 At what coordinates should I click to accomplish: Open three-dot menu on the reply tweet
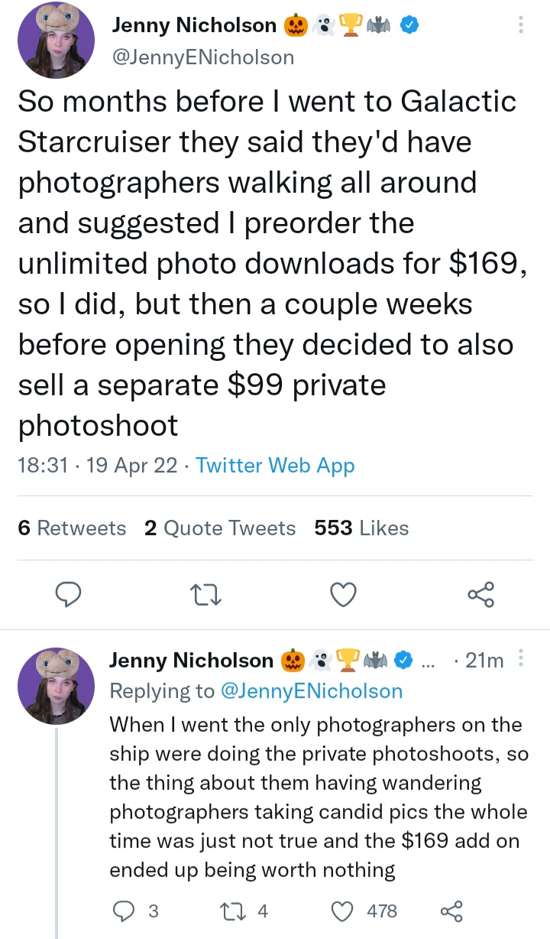tap(521, 659)
